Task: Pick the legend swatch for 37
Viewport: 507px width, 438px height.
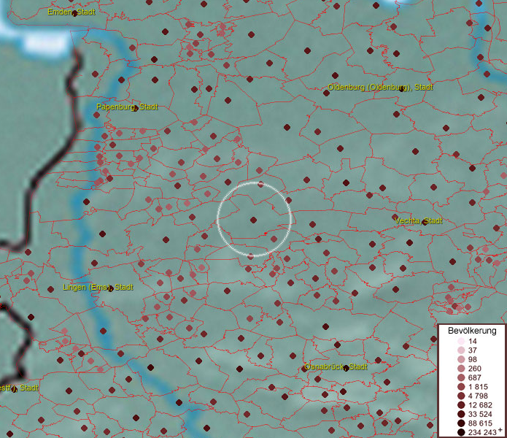Action: pos(461,350)
